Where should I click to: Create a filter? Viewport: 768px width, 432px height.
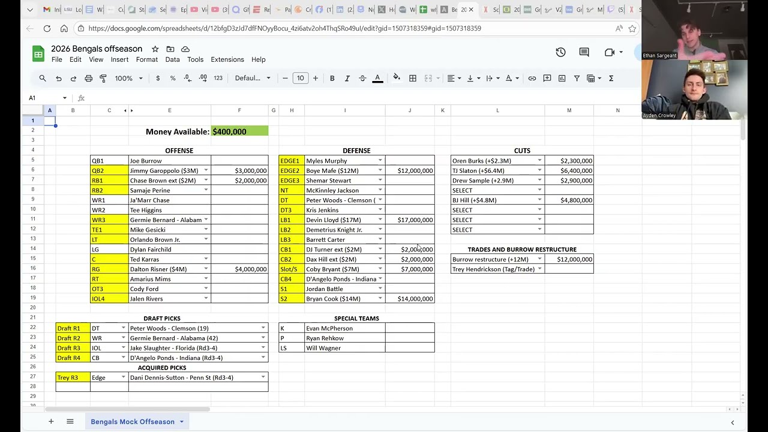(x=577, y=78)
